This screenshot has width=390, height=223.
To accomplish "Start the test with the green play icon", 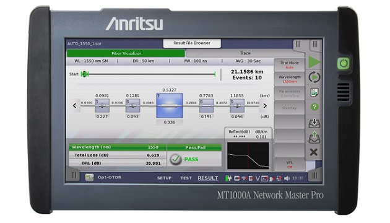I will click(314, 62).
